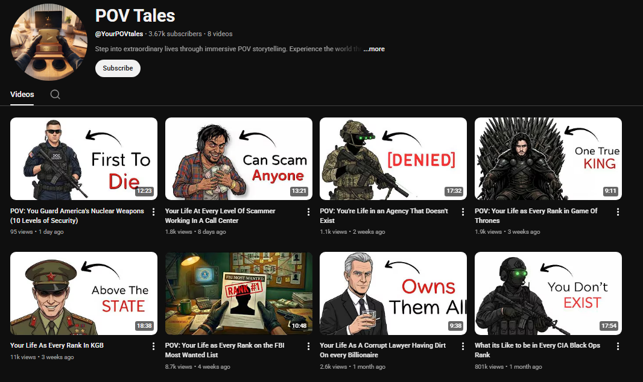Play the KGB rank video thumbnail
Image resolution: width=643 pixels, height=382 pixels.
[83, 293]
